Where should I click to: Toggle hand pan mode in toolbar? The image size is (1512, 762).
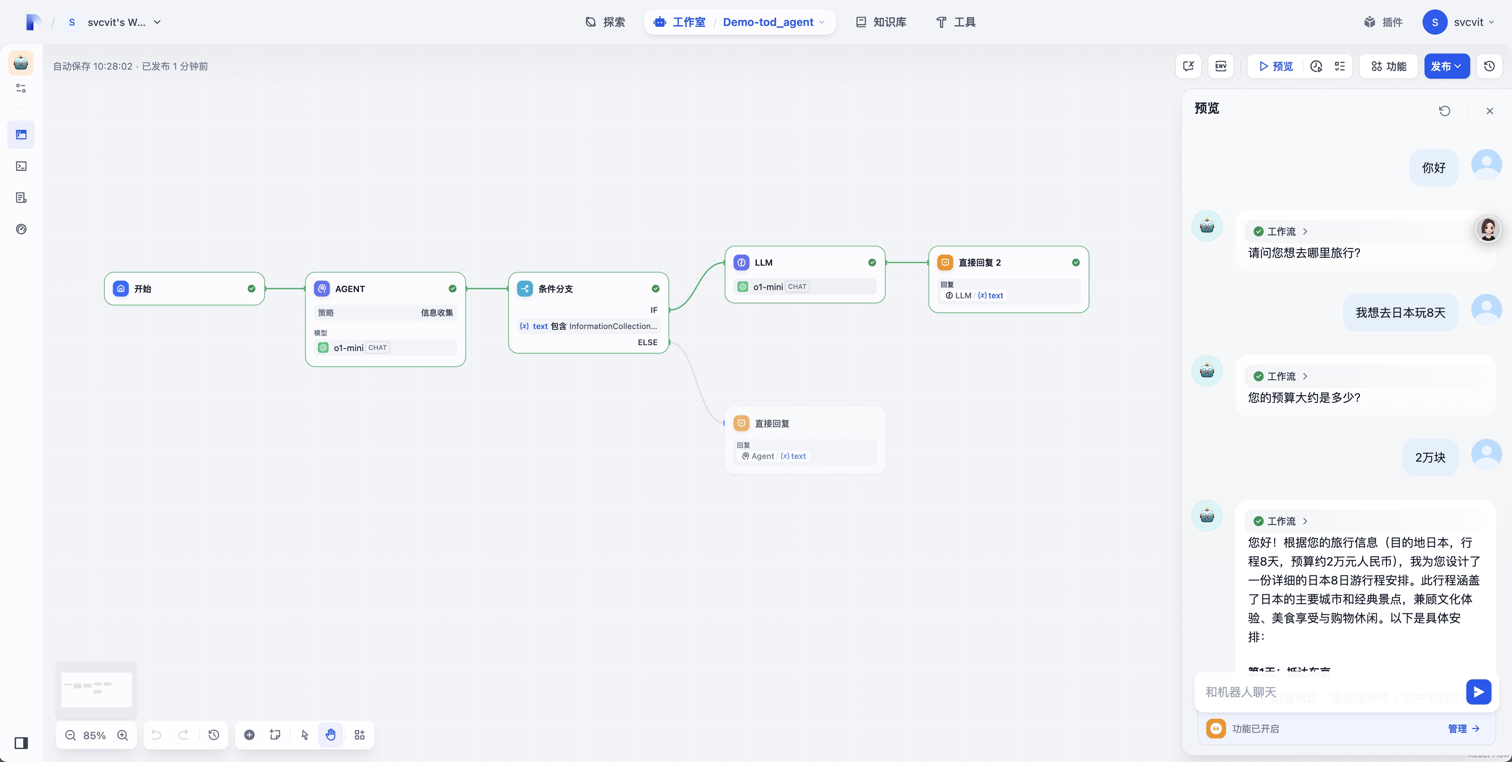coord(331,735)
